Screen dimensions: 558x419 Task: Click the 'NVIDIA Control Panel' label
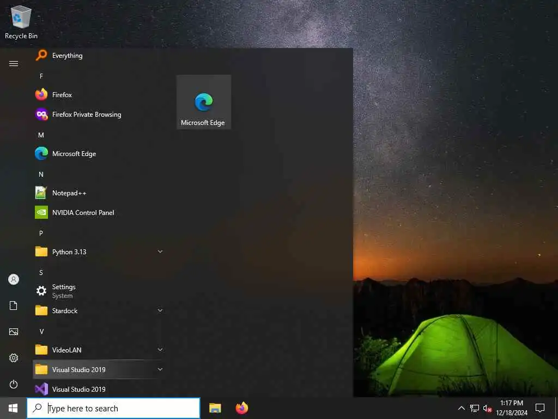(x=83, y=212)
